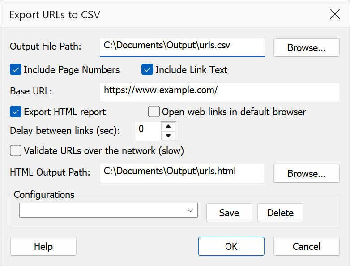The height and width of the screenshot is (266, 350).
Task: Click the HTML Output Path field
Action: (x=182, y=173)
